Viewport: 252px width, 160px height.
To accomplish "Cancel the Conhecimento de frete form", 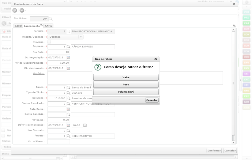I will click(230, 151).
